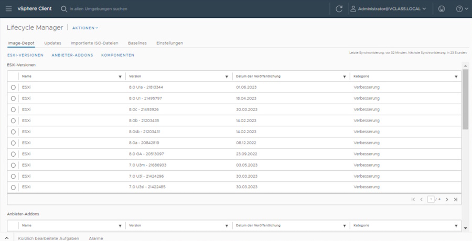The height and width of the screenshot is (241, 472).
Task: Open the hamburger navigation menu
Action: [9, 9]
